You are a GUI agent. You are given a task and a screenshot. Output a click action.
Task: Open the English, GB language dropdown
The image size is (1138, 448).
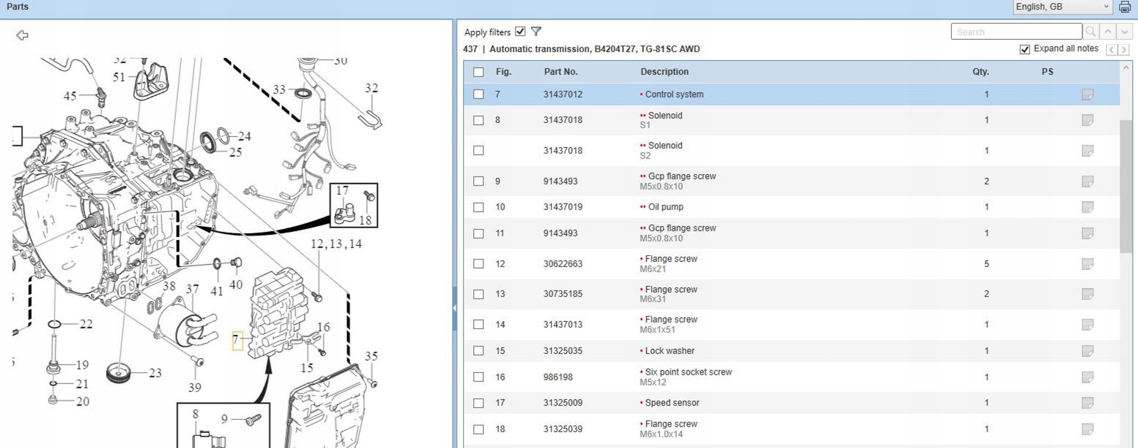pyautogui.click(x=1062, y=7)
